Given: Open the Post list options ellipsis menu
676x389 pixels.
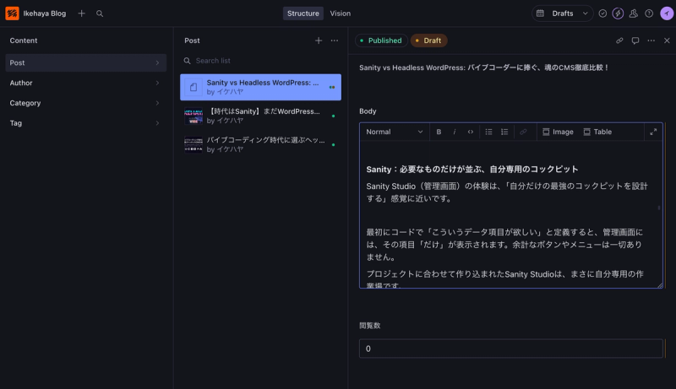Looking at the screenshot, I should tap(335, 41).
